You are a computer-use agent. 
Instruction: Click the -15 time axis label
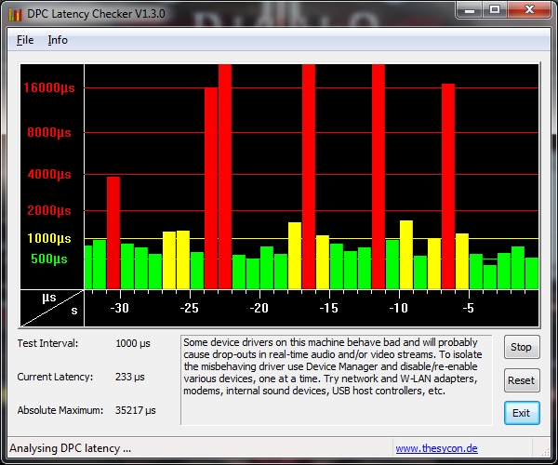pyautogui.click(x=329, y=308)
